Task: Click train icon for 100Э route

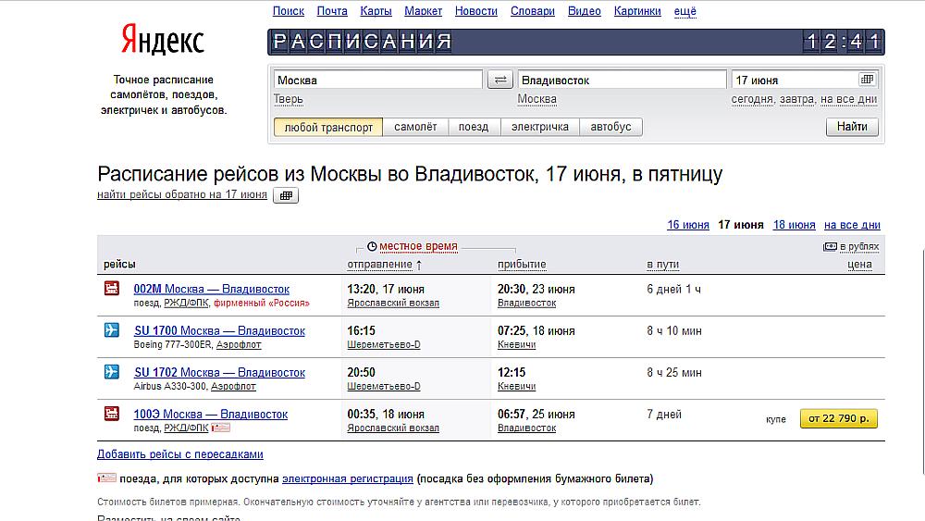Action: (x=112, y=414)
